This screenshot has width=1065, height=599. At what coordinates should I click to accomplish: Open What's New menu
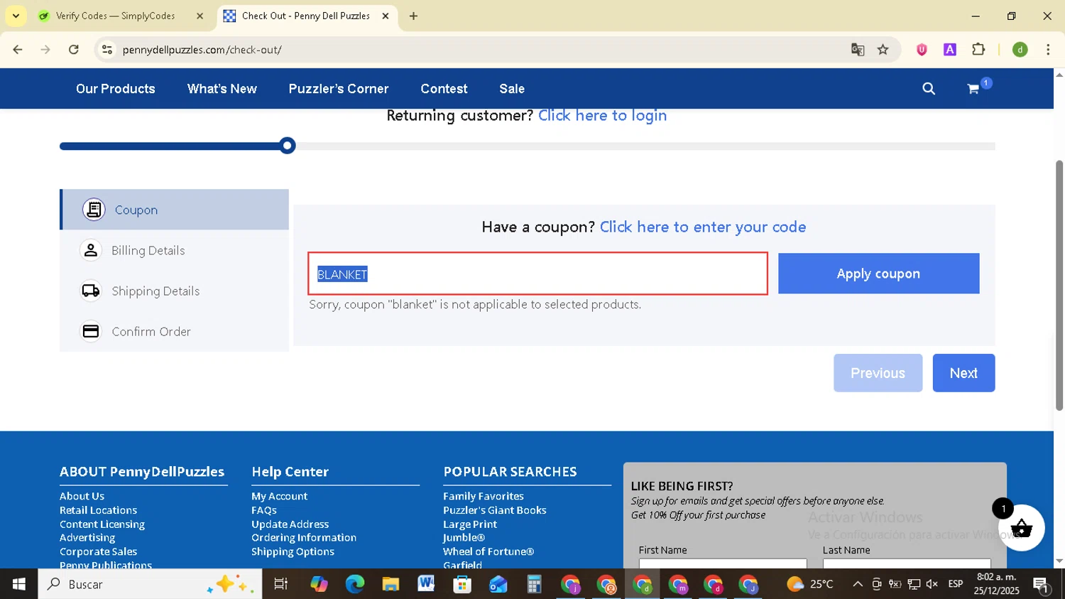(x=222, y=89)
